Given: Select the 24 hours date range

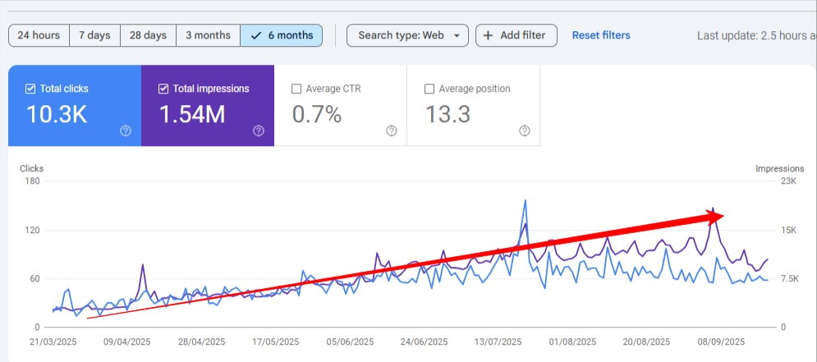Looking at the screenshot, I should coord(39,35).
